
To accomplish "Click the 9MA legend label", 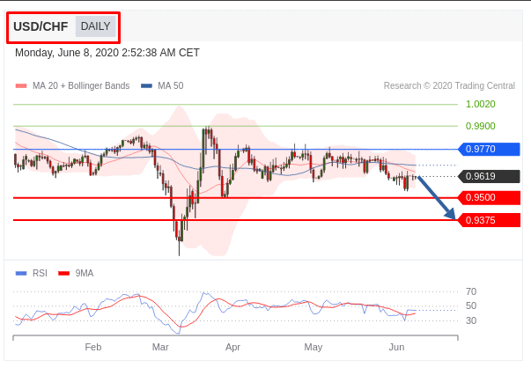I will pyautogui.click(x=84, y=273).
